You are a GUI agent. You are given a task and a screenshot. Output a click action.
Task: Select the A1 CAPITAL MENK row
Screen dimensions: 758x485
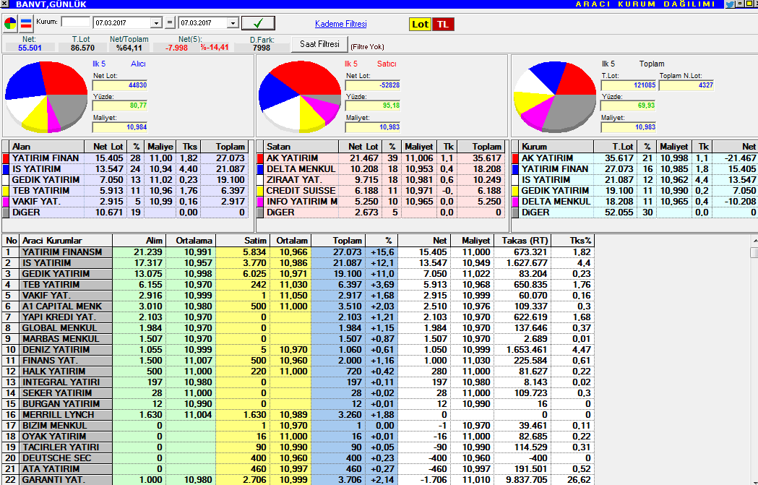pos(298,306)
